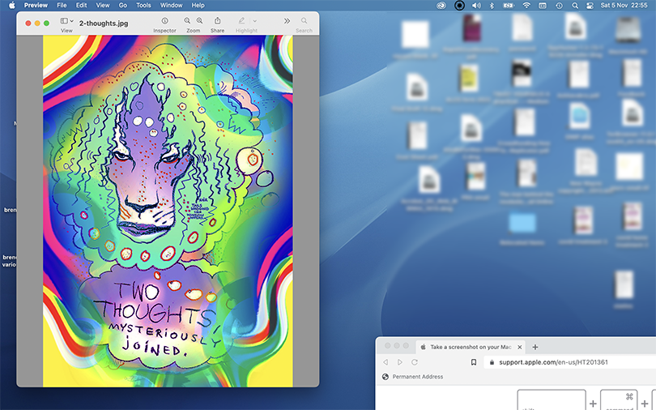Click the 2-thoughts.jpg window title
Viewport: 656px width, 410px height.
coord(104,23)
